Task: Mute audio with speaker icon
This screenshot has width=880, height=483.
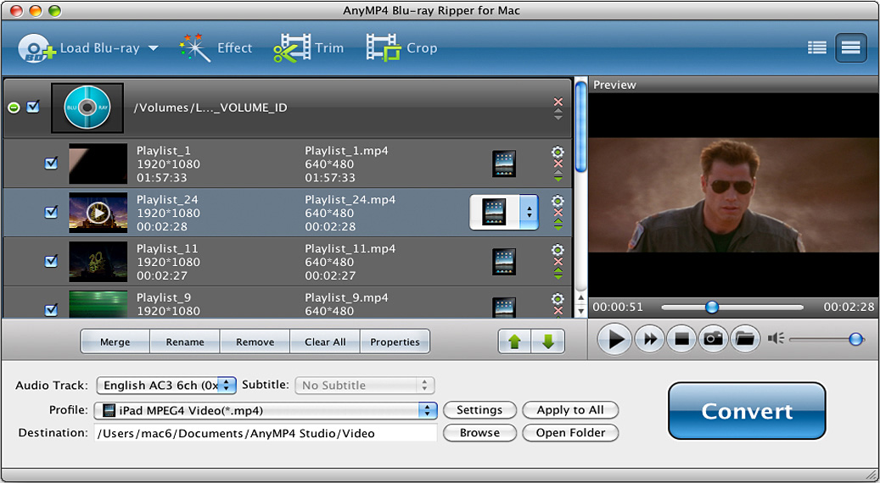Action: [776, 338]
